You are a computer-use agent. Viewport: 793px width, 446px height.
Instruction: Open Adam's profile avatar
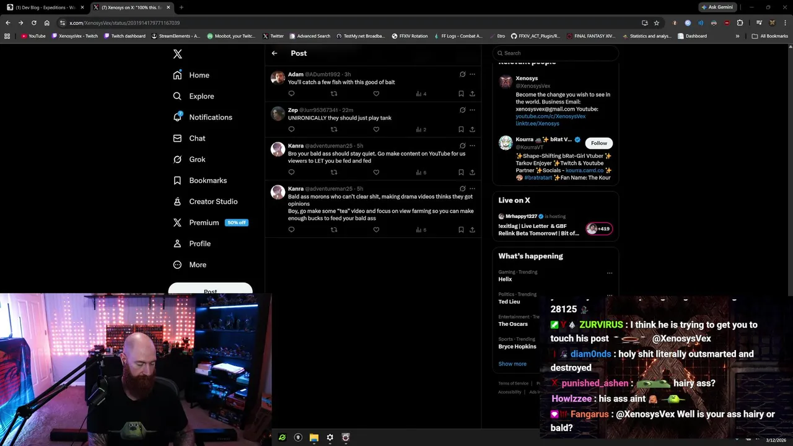click(278, 77)
